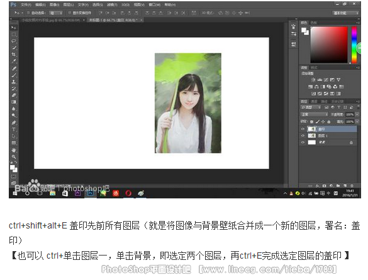Open the layer blend mode dropdown

315,114
